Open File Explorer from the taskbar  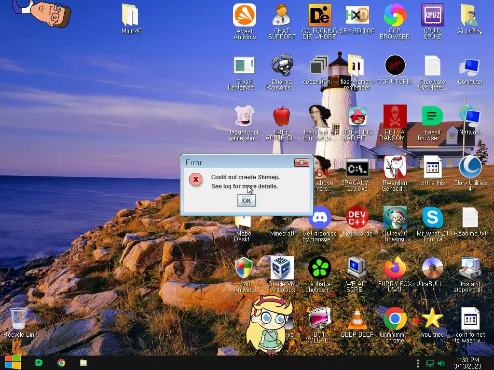point(83,363)
